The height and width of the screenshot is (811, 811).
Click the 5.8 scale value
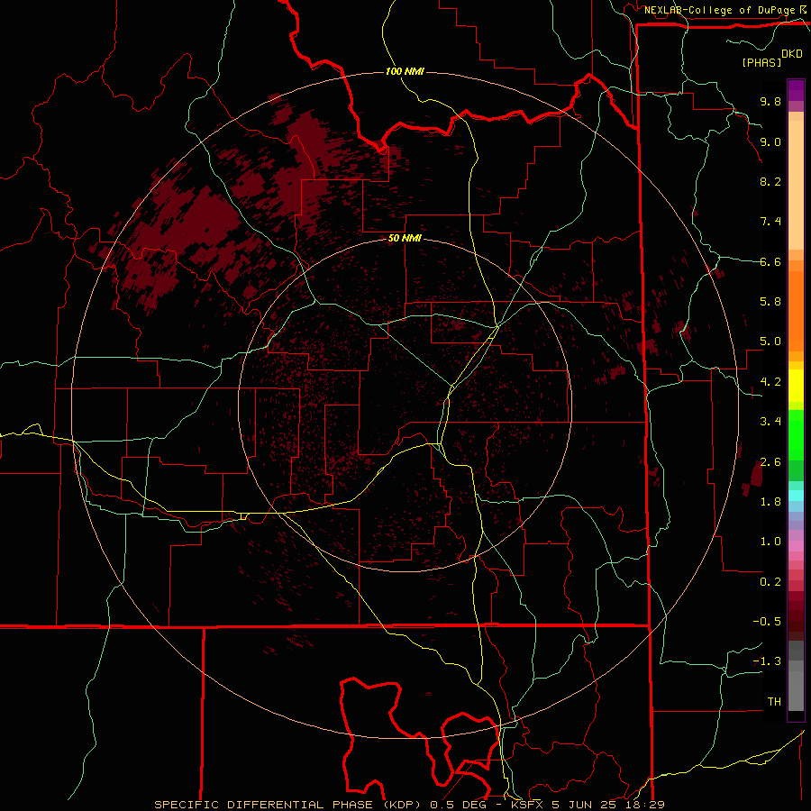(x=770, y=302)
